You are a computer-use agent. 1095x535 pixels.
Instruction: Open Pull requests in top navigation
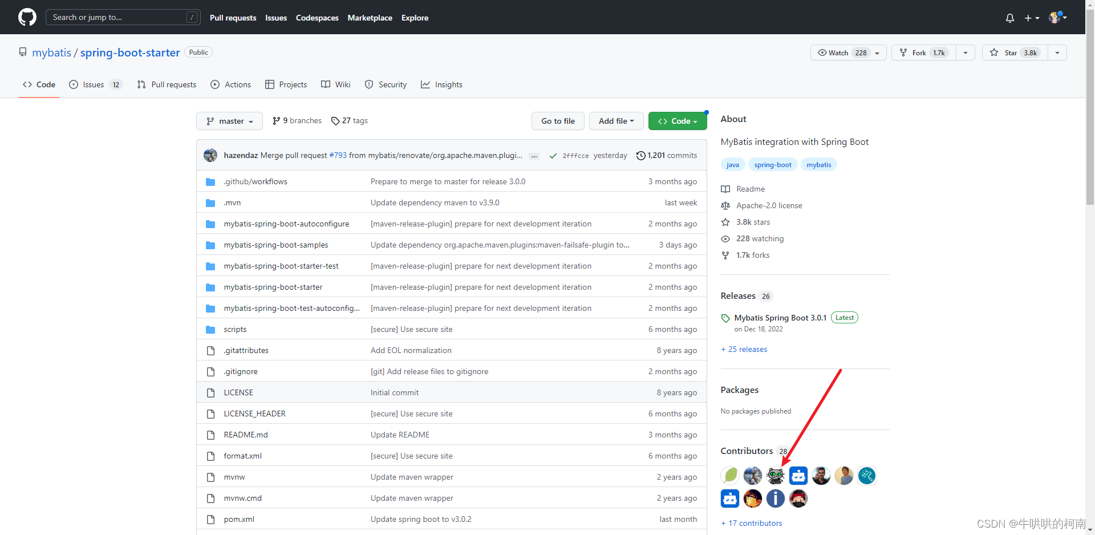(233, 18)
